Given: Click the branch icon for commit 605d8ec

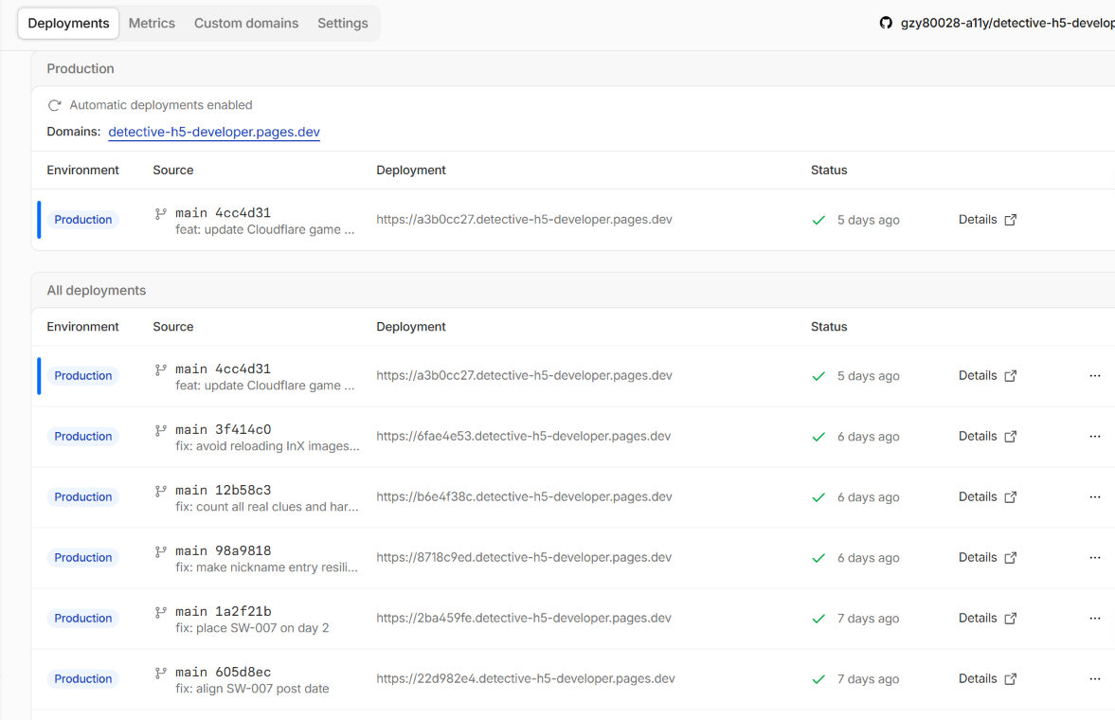Looking at the screenshot, I should 161,672.
